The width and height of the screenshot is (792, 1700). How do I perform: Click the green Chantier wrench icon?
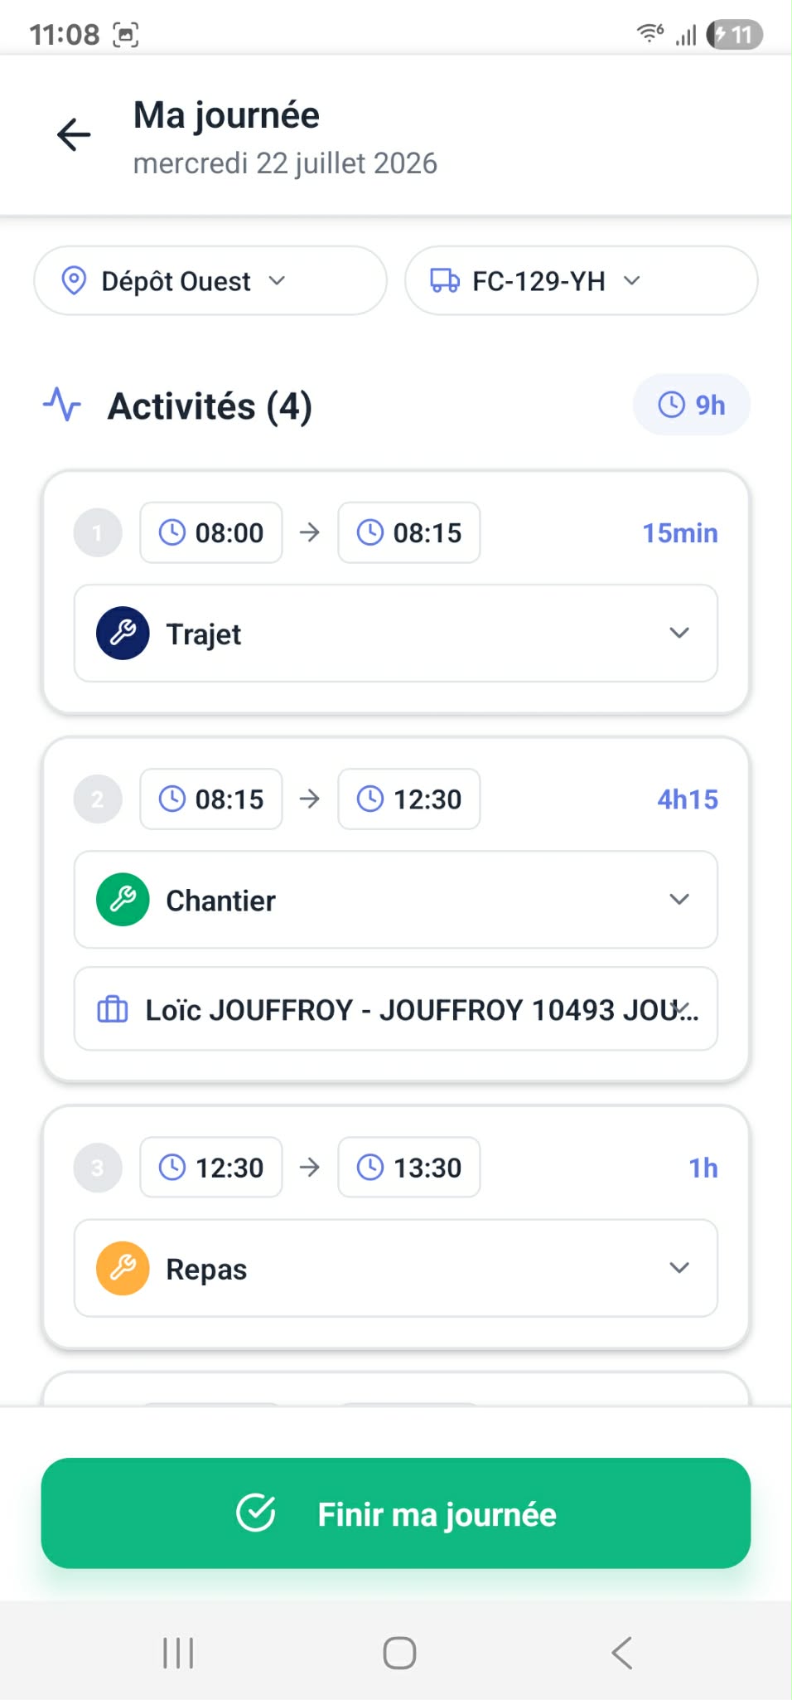click(x=123, y=900)
